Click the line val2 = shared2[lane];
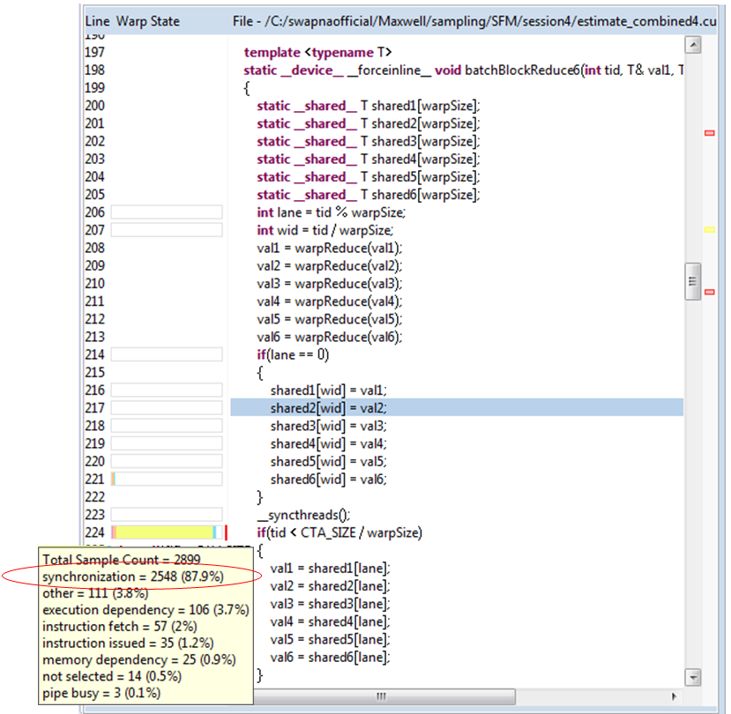Screen dimensions: 731x714 click(330, 586)
